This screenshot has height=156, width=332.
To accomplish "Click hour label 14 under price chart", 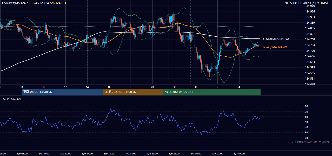I will click(87, 87).
